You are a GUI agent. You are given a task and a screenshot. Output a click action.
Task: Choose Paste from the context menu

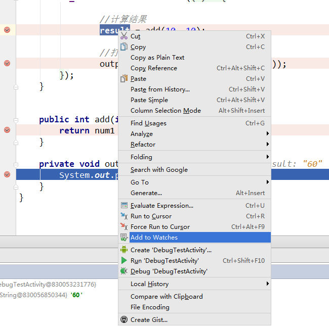click(194, 79)
